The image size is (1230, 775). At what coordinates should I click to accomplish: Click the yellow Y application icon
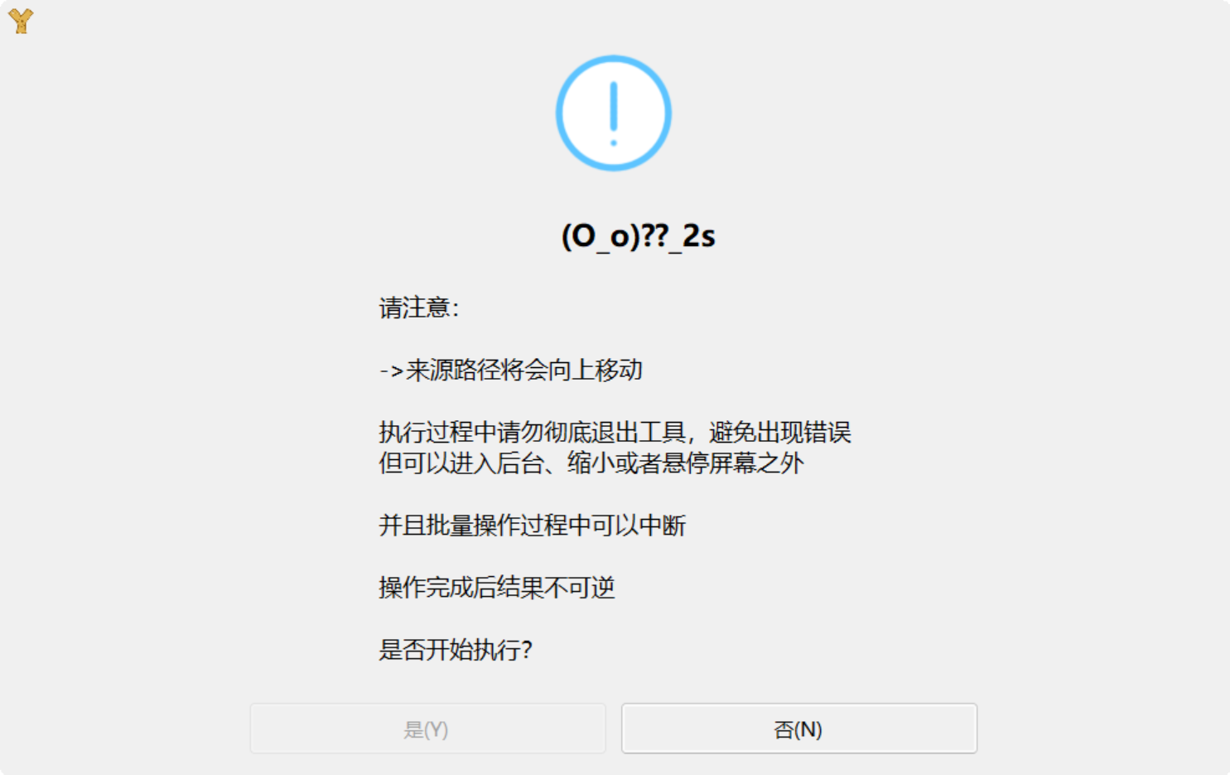pyautogui.click(x=21, y=21)
